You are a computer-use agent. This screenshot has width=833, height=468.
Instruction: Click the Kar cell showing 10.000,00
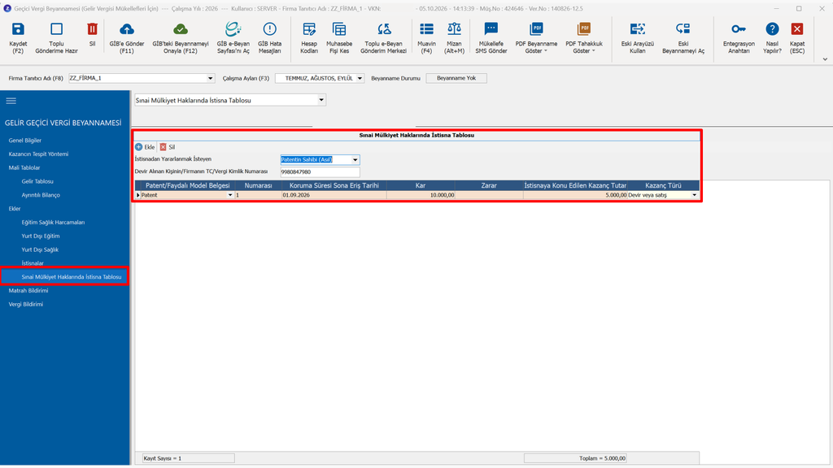click(x=421, y=195)
